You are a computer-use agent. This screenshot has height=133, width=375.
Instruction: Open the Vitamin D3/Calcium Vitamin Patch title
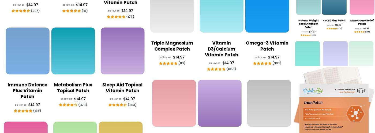[222, 49]
